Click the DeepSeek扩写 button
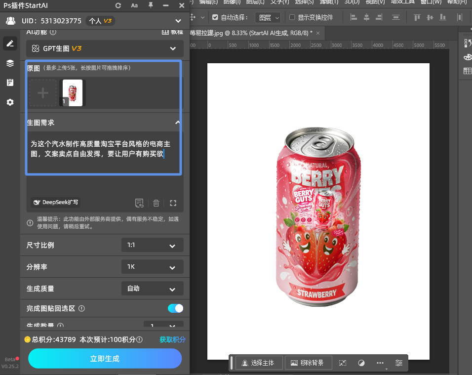 56,202
